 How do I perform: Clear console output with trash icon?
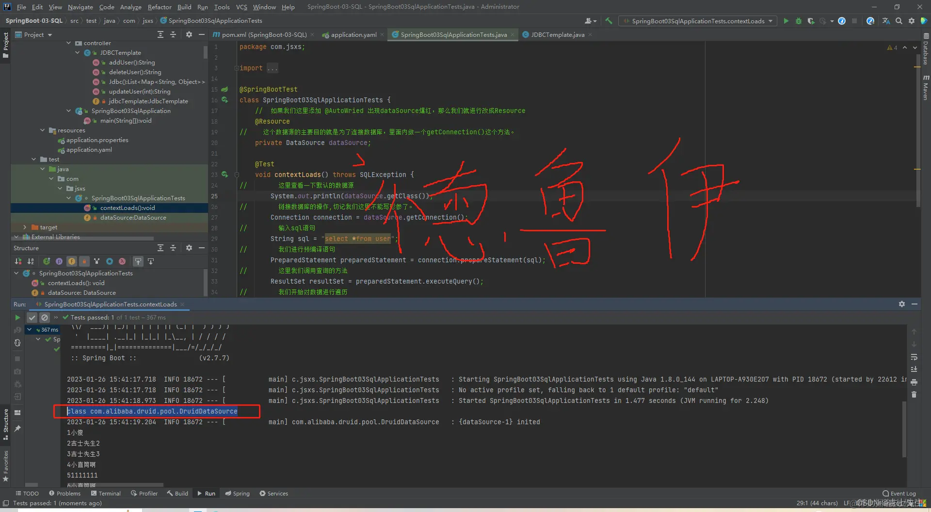[x=914, y=395]
